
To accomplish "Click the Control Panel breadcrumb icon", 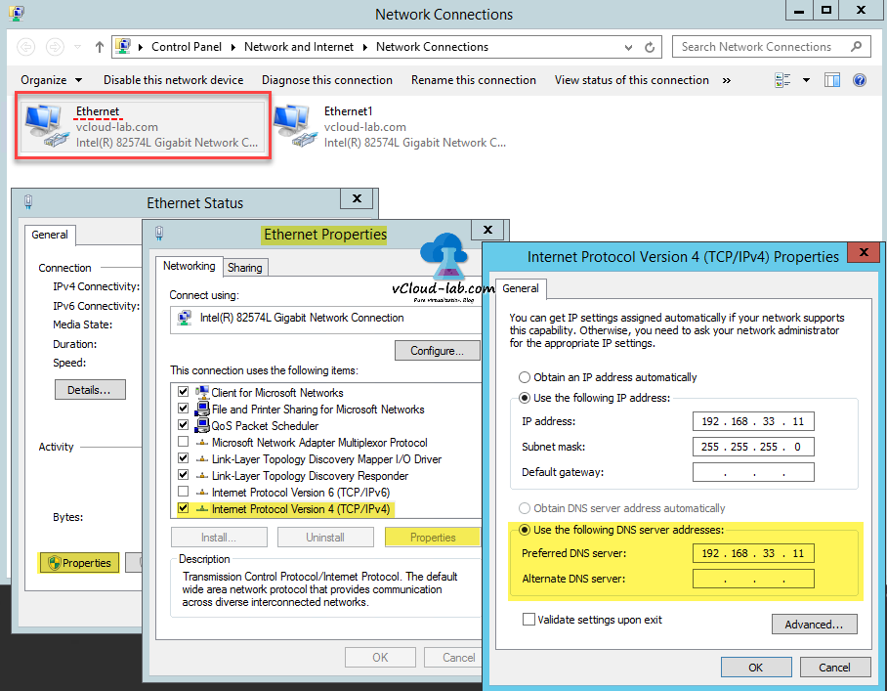I will [123, 46].
